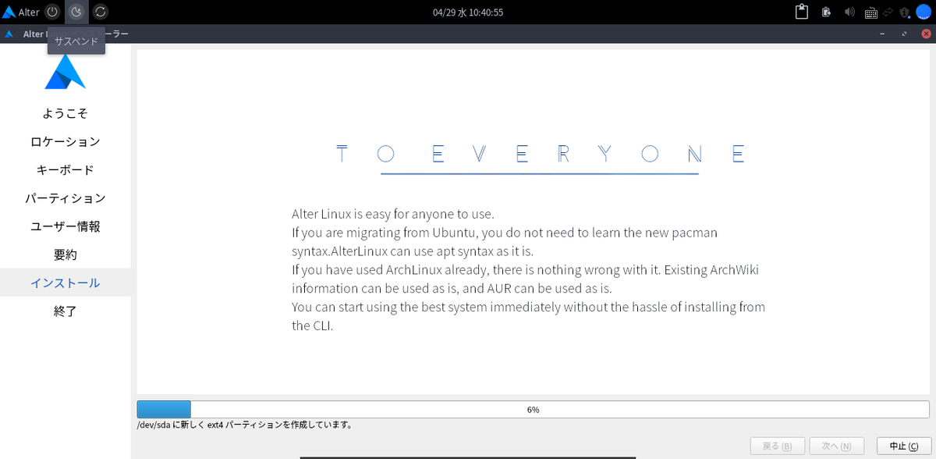Click the 中止 cancel button
The width and height of the screenshot is (936, 459).
(904, 446)
